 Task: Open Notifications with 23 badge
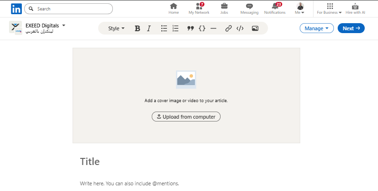275,9
